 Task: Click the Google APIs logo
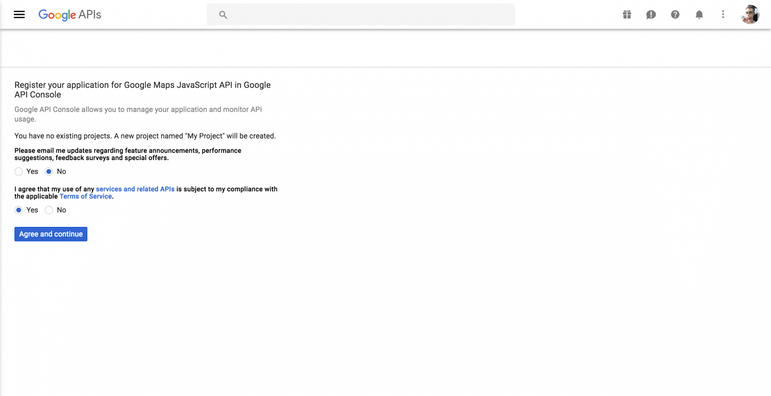coord(69,15)
